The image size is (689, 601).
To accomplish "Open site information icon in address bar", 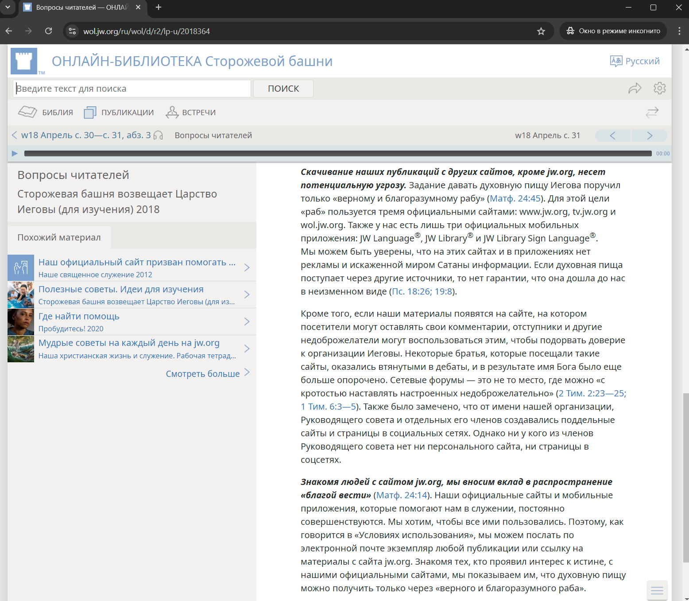I will [73, 31].
